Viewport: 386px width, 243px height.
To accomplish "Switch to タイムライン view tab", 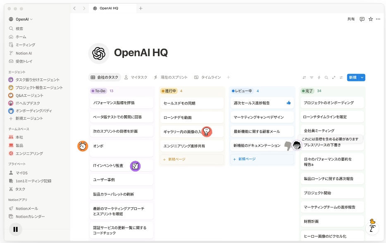I will click(207, 77).
